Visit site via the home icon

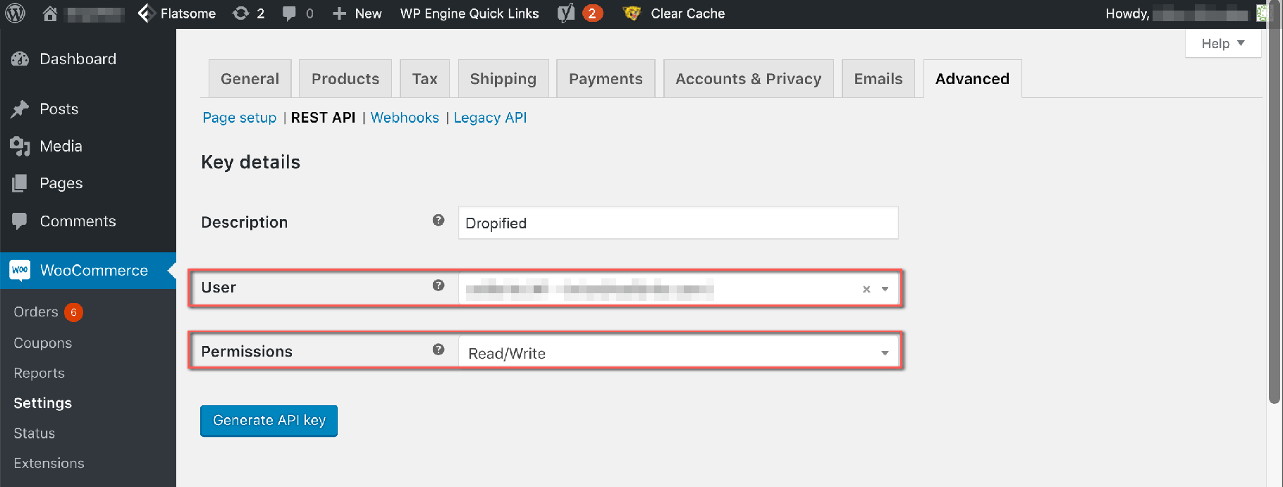(x=50, y=13)
